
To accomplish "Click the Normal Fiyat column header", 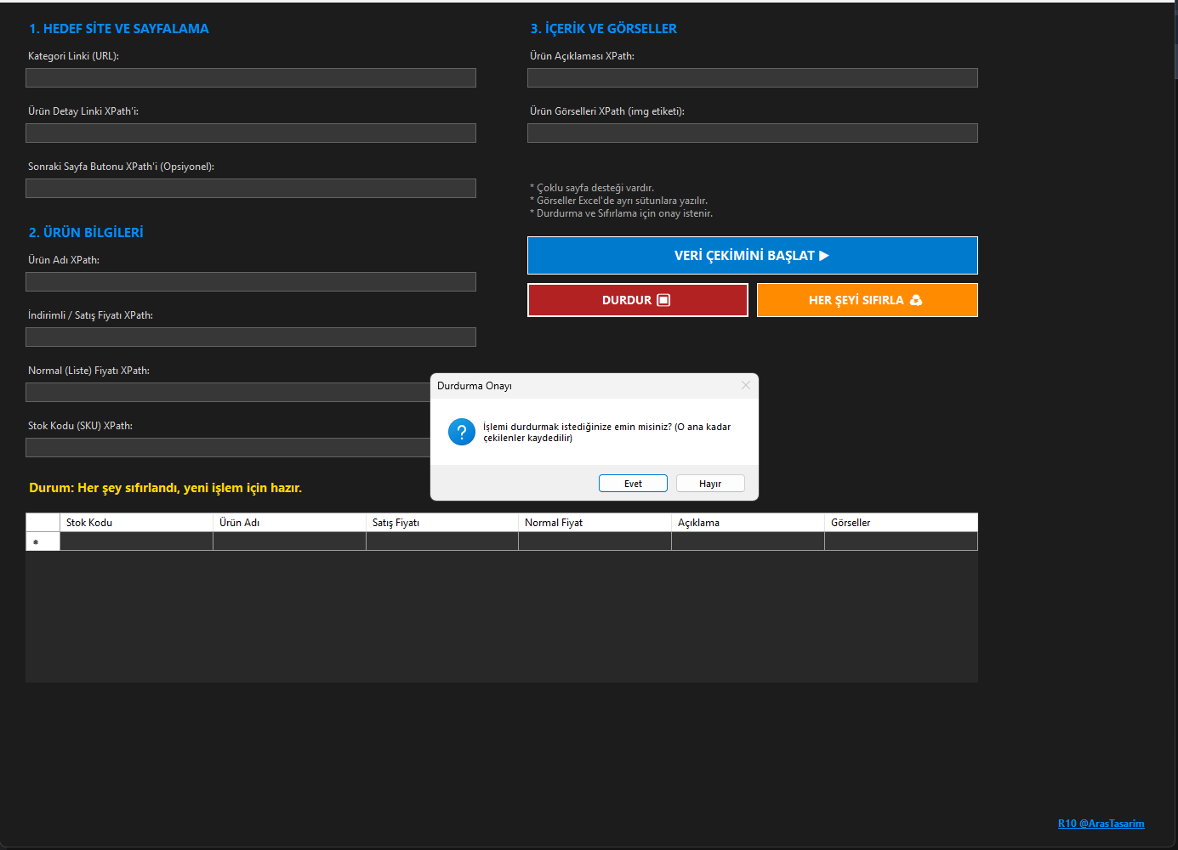I will pos(595,523).
